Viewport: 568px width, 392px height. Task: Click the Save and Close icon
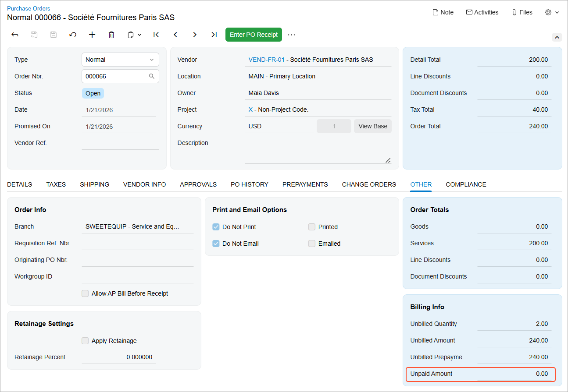[34, 35]
